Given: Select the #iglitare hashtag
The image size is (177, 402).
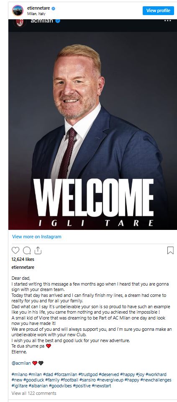Looking at the screenshot, I should click(20, 386).
